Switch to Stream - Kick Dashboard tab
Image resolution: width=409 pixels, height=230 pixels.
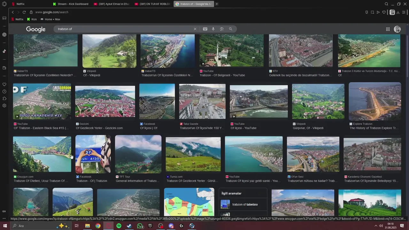(x=71, y=4)
